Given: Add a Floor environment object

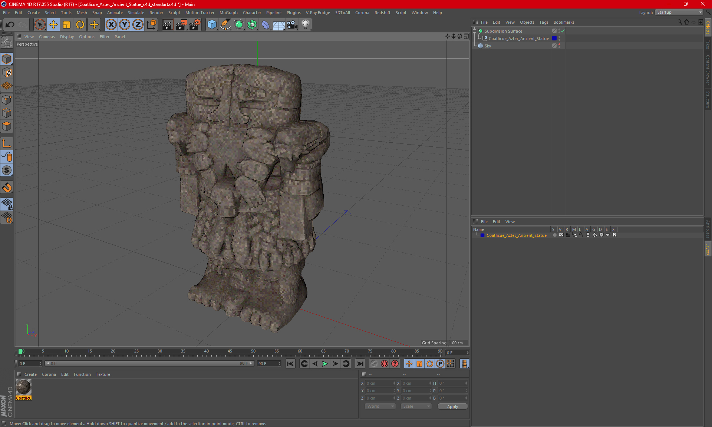Looking at the screenshot, I should (x=278, y=25).
